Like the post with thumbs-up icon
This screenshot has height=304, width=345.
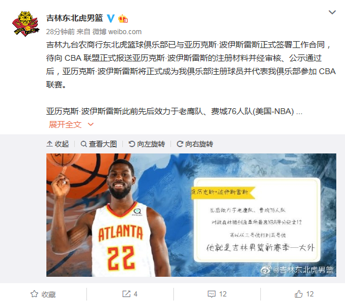pos(299,294)
